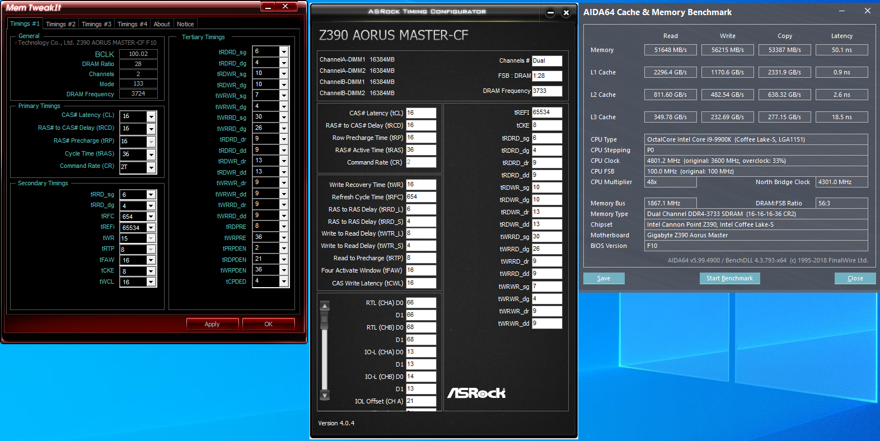Open the tRDRD_sg dropdown in Tertiary Timings

click(284, 51)
